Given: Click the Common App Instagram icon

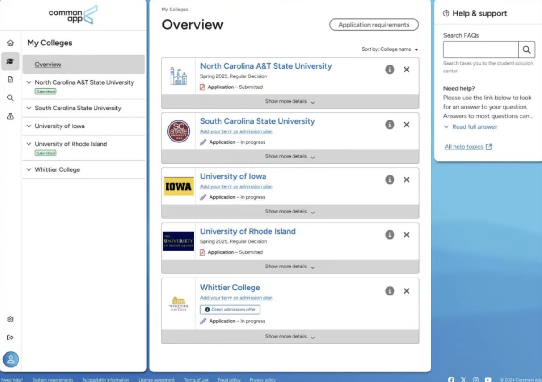Looking at the screenshot, I should tap(476, 379).
